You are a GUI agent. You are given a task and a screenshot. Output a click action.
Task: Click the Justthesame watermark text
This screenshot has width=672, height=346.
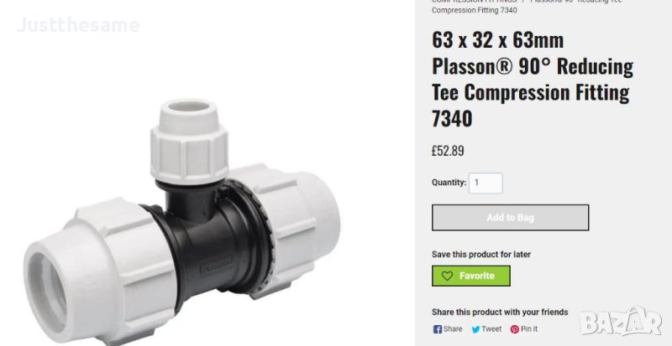pos(78,25)
